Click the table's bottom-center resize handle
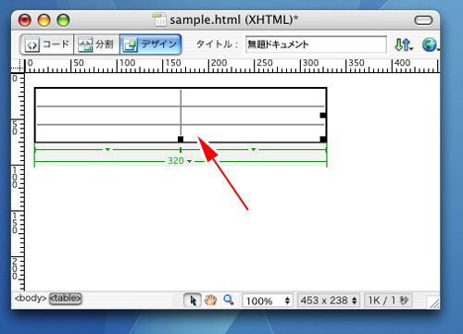Image resolution: width=463 pixels, height=334 pixels. (x=181, y=139)
